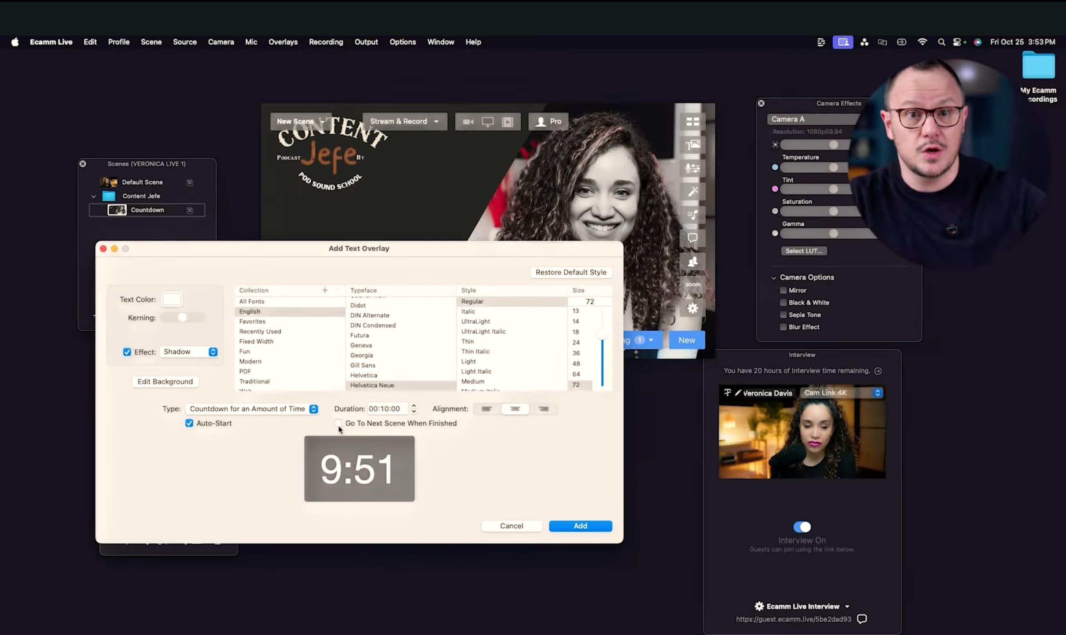Collapse the Content Jefe scene folder
The width and height of the screenshot is (1066, 635).
(94, 196)
